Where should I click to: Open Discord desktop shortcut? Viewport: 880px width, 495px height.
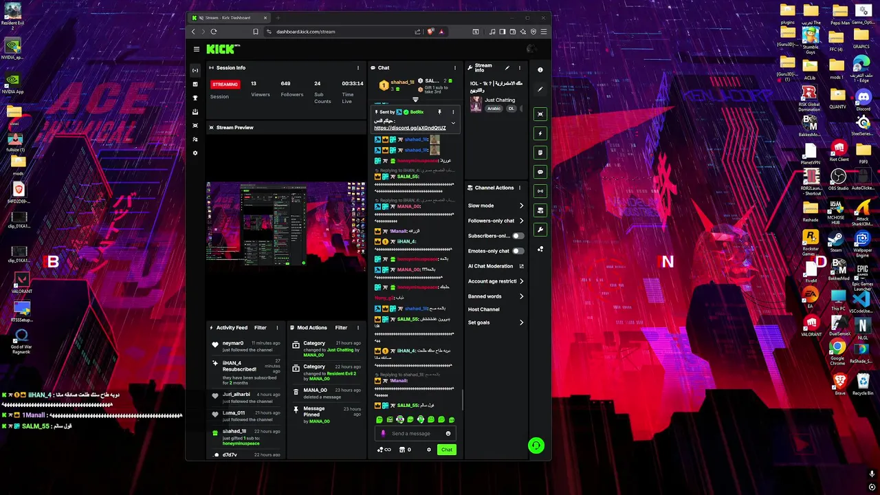(863, 100)
